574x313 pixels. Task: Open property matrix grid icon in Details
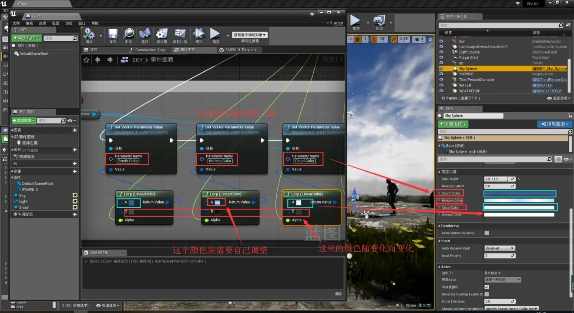coord(559,160)
